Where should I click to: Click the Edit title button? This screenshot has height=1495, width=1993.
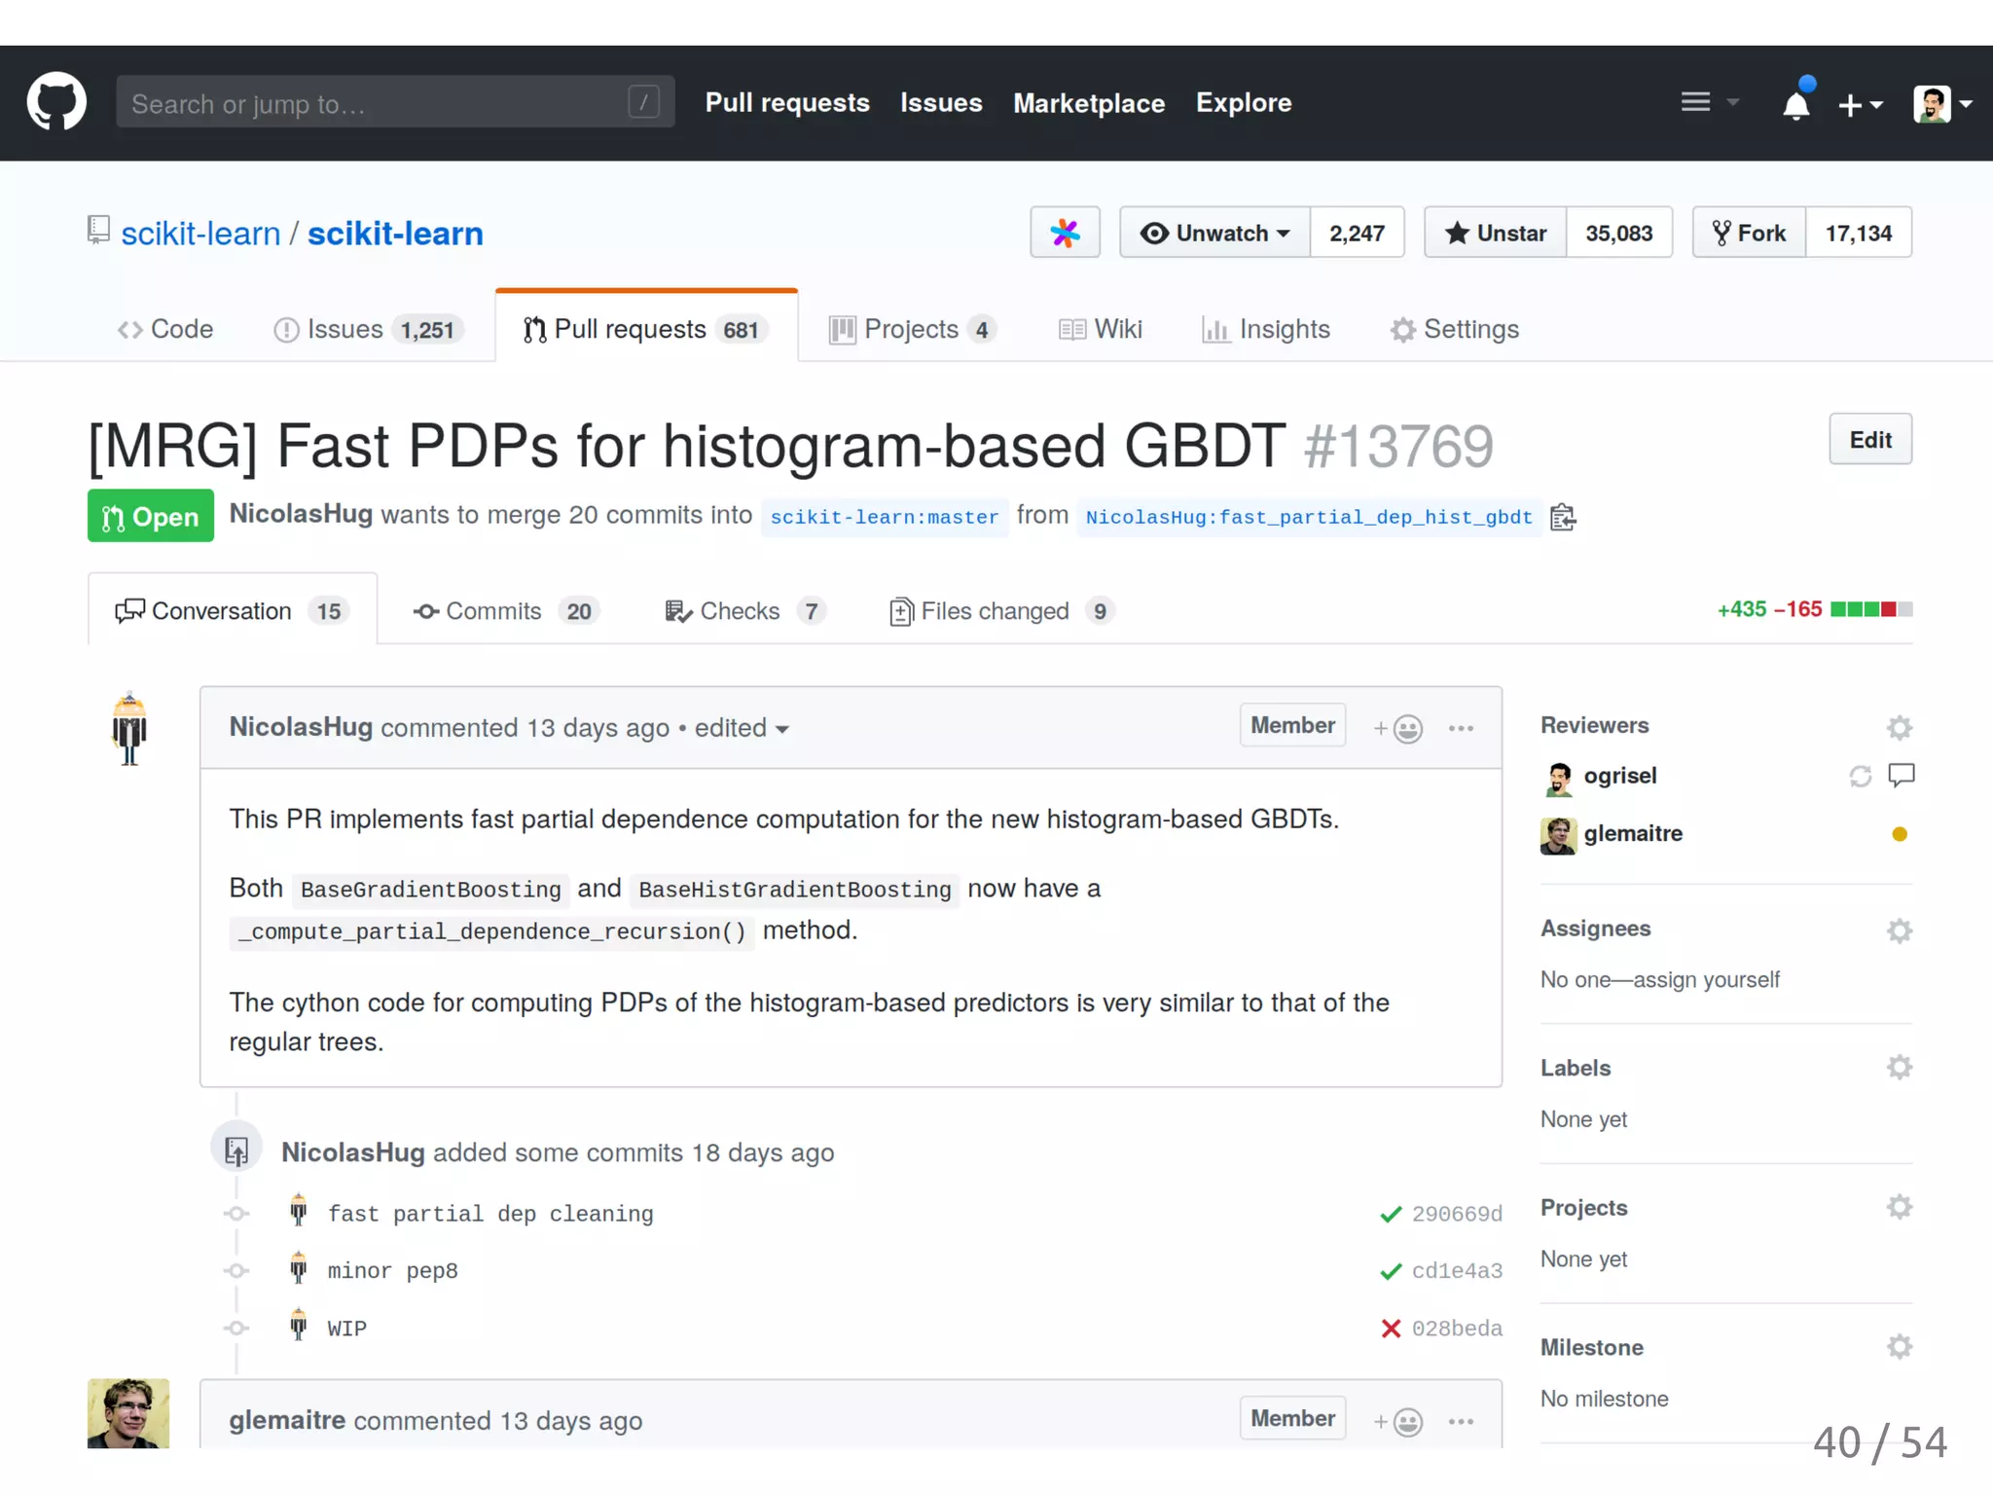coord(1869,440)
